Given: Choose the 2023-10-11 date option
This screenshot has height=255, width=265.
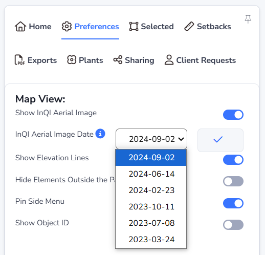Looking at the screenshot, I should [x=151, y=207].
